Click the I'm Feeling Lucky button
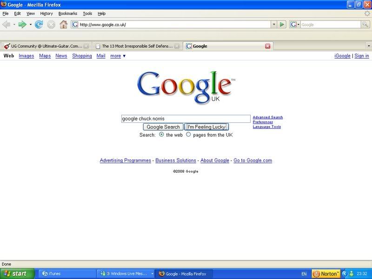 206,127
